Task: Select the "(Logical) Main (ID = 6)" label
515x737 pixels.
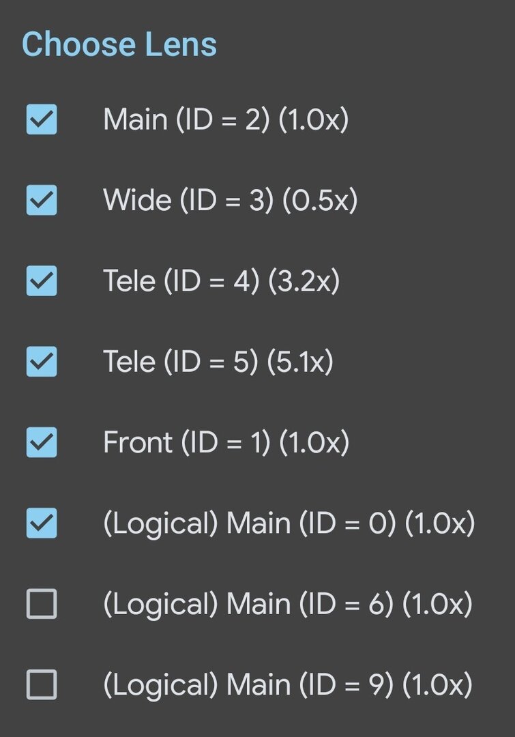Action: pyautogui.click(x=249, y=604)
